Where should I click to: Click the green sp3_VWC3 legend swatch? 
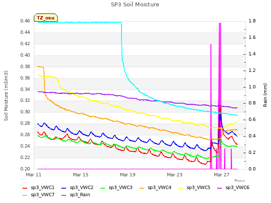click(x=103, y=188)
